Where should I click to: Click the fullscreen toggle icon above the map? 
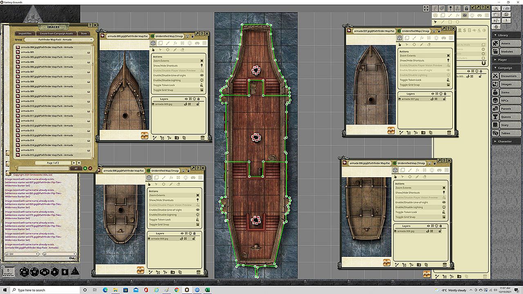[x=426, y=8]
